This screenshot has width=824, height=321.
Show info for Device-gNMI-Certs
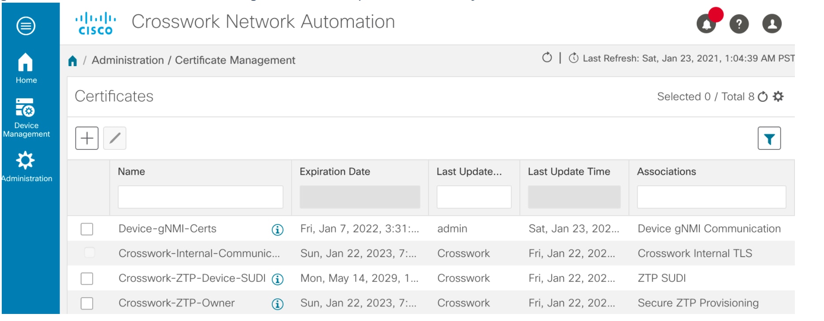(278, 230)
